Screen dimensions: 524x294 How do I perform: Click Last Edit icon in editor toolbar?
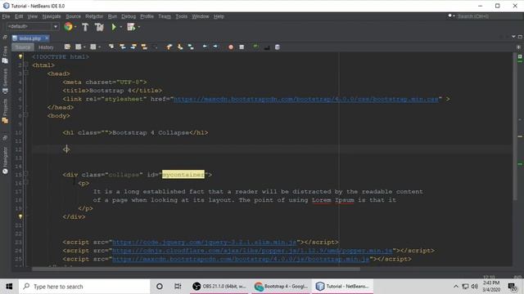point(67,47)
